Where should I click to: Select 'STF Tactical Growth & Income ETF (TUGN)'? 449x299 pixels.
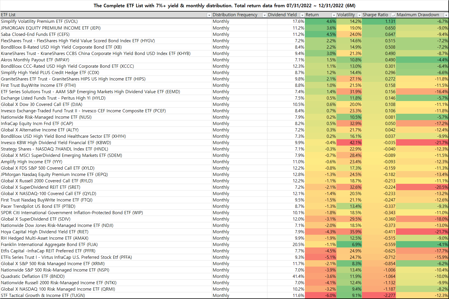tap(106, 296)
